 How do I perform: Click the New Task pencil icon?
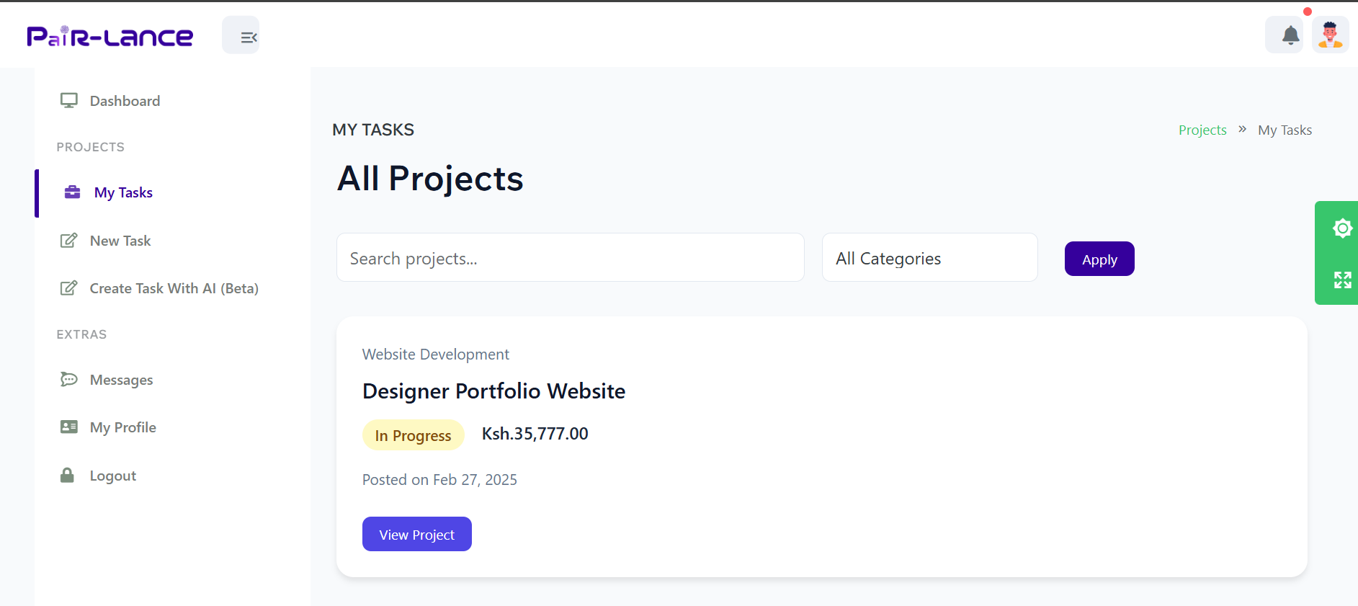[68, 241]
